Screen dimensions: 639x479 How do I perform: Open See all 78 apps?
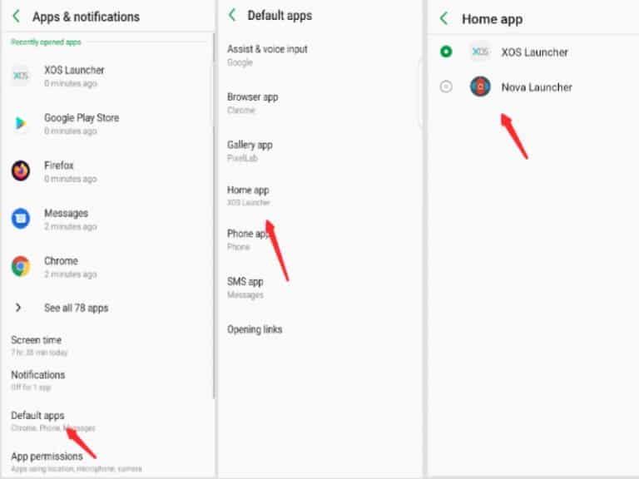tap(77, 308)
